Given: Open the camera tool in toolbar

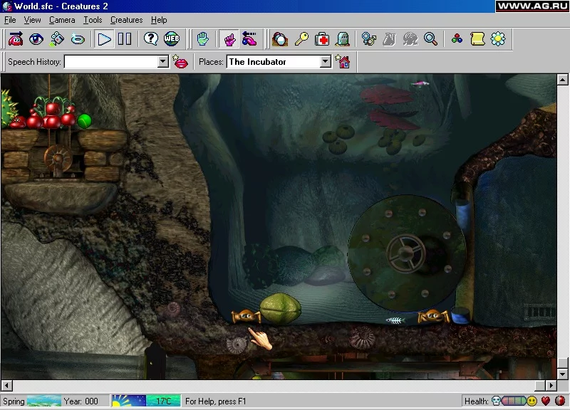Looking at the screenshot, I should click(57, 39).
